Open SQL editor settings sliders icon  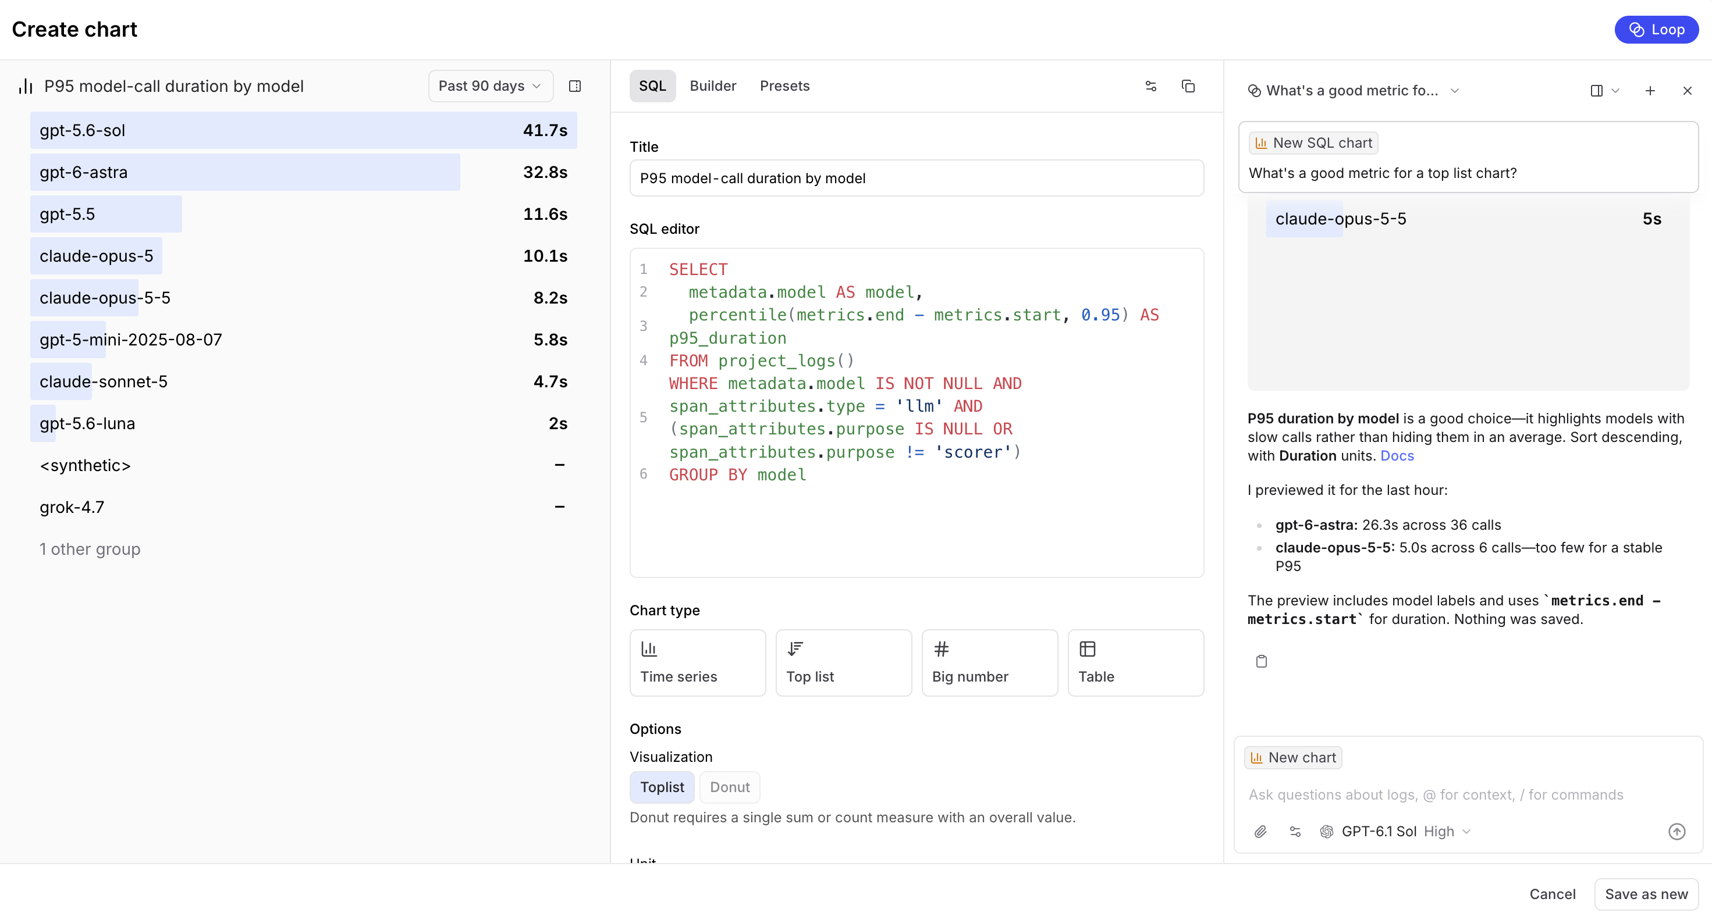[x=1151, y=86]
